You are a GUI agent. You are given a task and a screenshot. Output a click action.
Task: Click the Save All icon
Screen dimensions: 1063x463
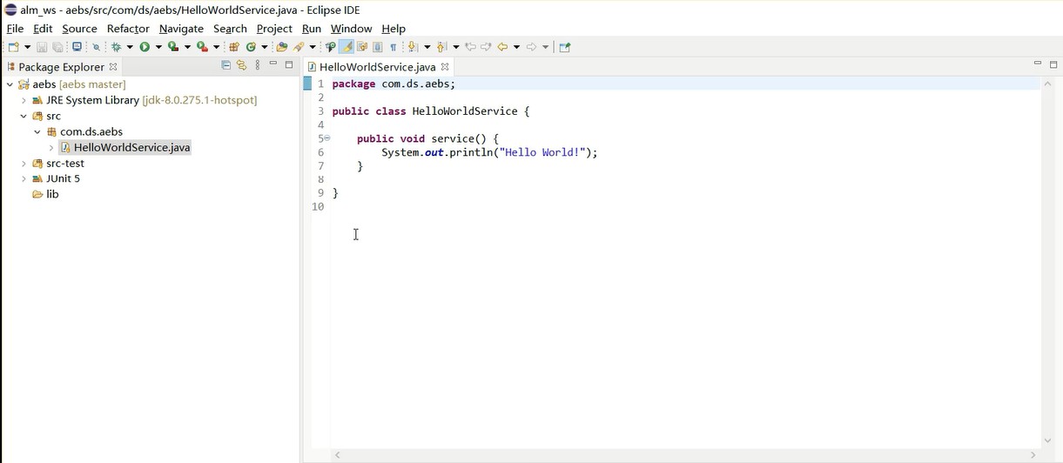coord(57,47)
